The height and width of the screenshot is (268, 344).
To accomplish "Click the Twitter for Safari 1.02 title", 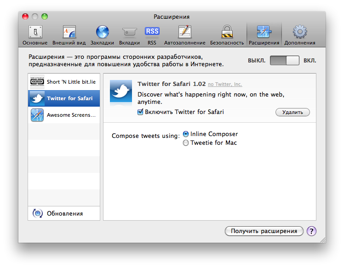I will tap(172, 84).
